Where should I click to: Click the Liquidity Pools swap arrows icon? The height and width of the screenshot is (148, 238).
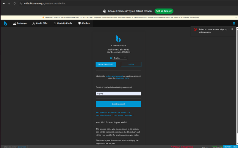55,23
